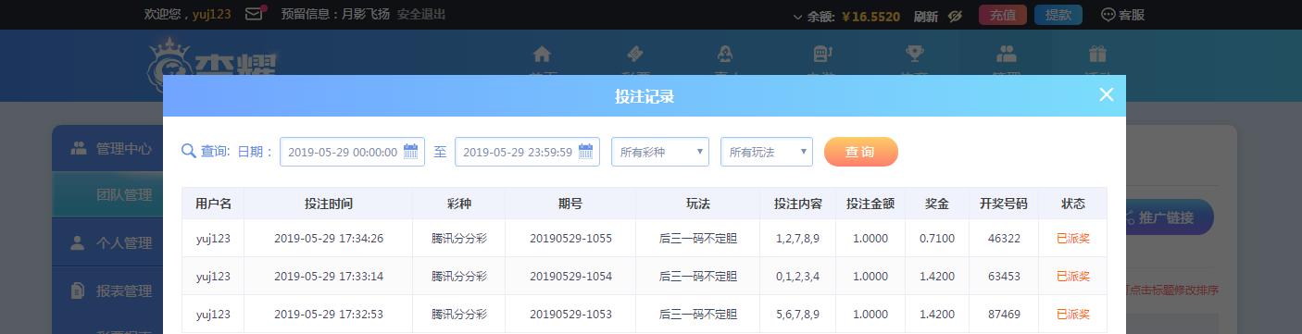The width and height of the screenshot is (1302, 334).
Task: Click the 投注时间 column header
Action: click(x=329, y=204)
